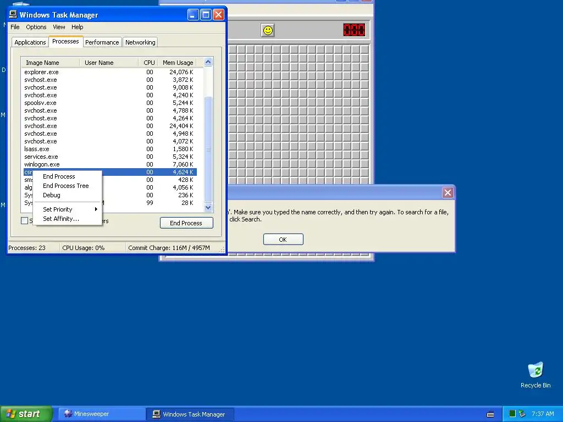Select svchost.exe row using 24,404 K

click(x=110, y=126)
